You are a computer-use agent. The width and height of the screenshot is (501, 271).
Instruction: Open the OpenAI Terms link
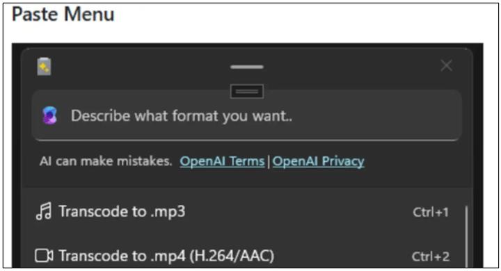tap(222, 161)
